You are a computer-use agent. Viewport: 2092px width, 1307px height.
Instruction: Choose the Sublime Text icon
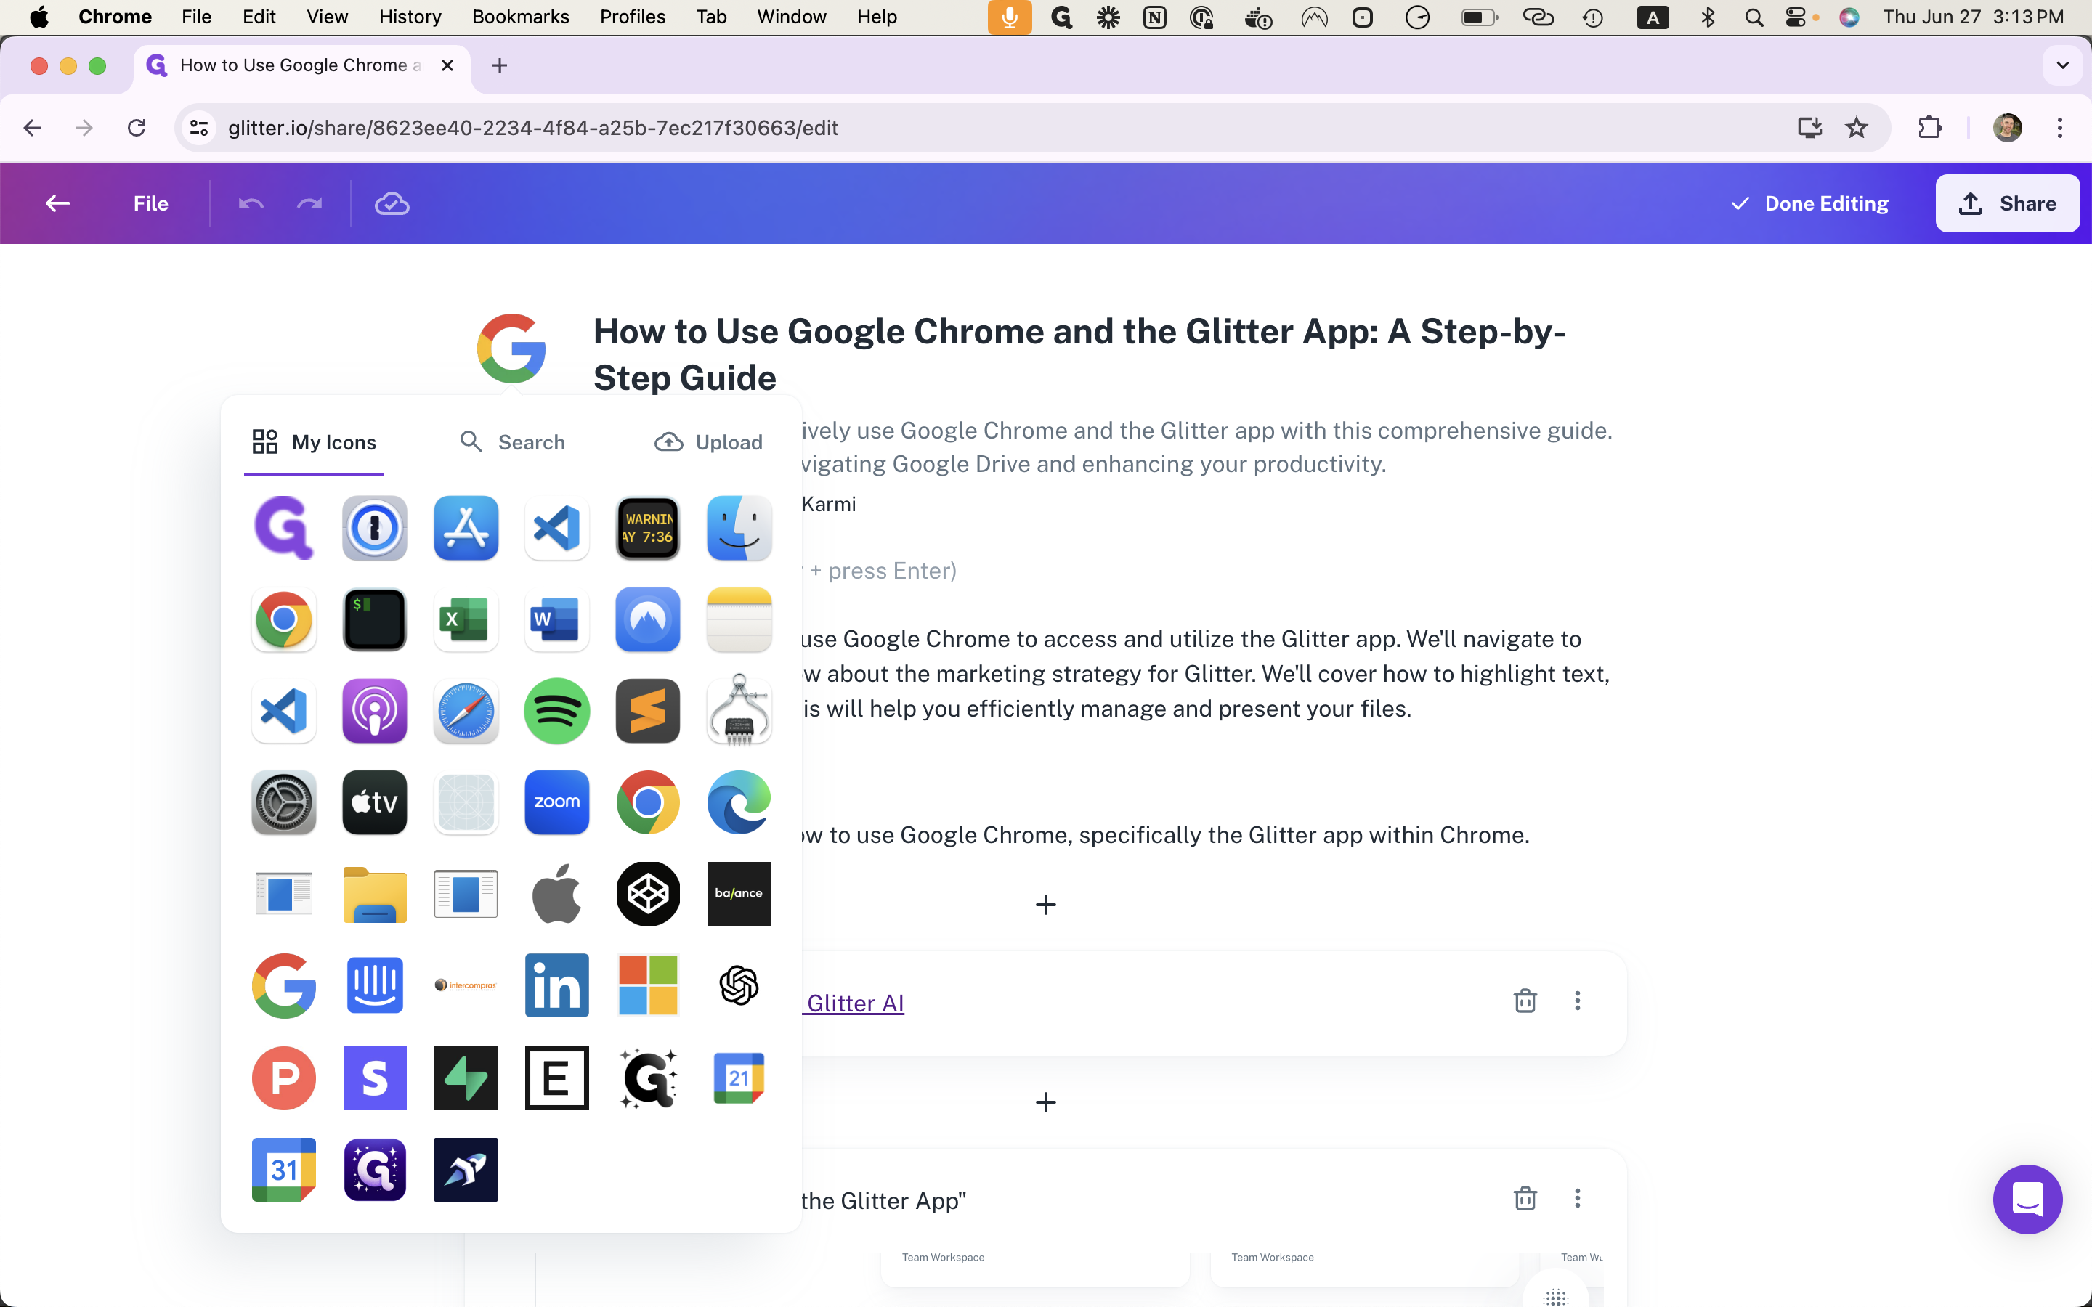[x=649, y=712]
